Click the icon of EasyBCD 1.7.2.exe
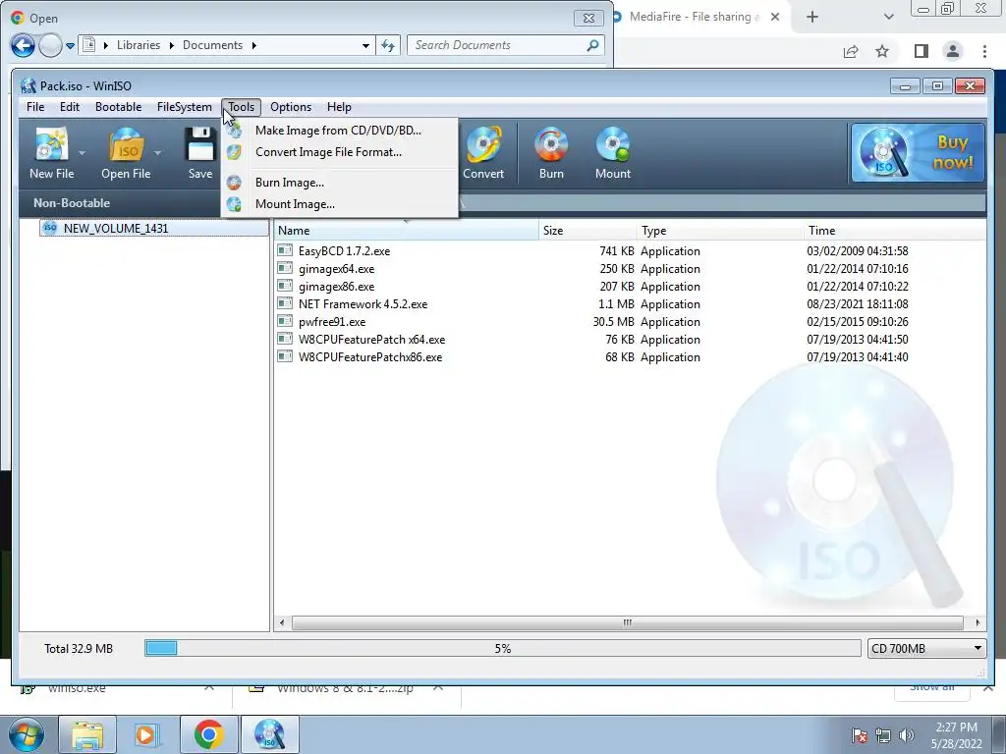This screenshot has width=1006, height=754. (285, 250)
